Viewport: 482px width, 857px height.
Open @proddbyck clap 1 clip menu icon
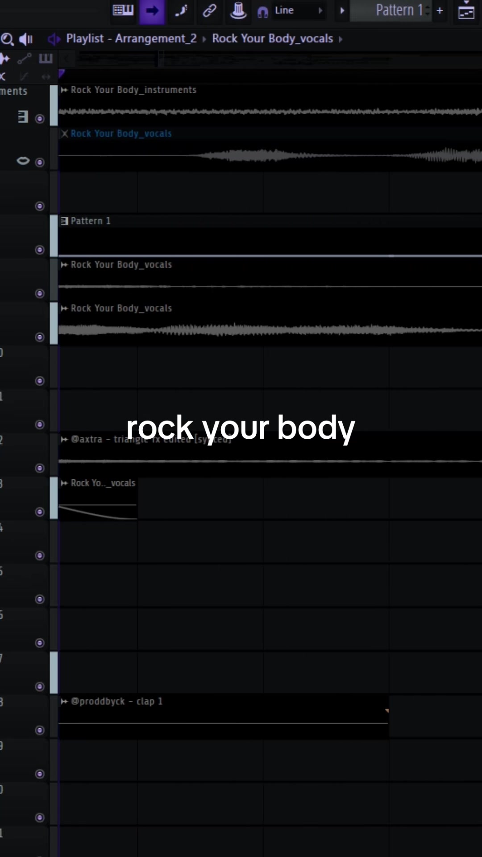tap(64, 702)
